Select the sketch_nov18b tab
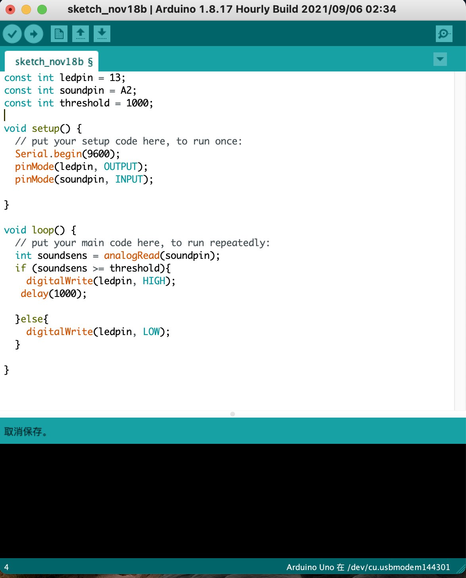The width and height of the screenshot is (466, 578). coord(52,62)
